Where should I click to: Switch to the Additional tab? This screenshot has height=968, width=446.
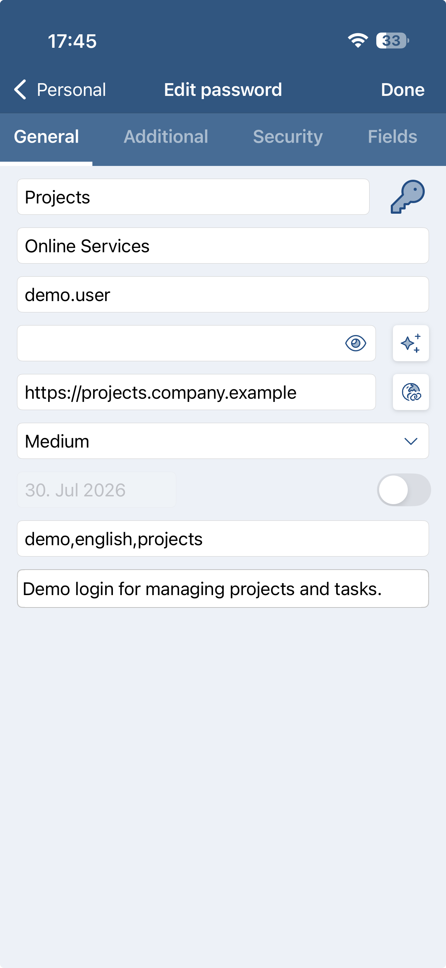click(166, 137)
